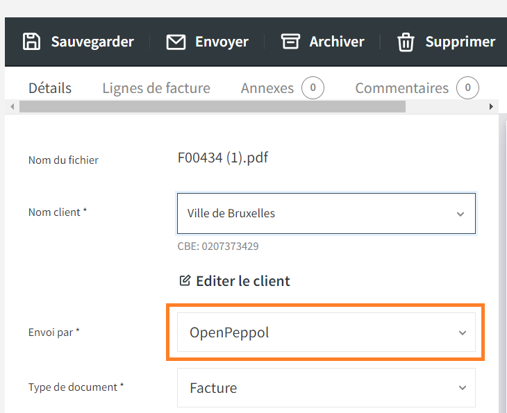Screen dimensions: 507x413
Task: Click the Annexes count badge
Action: [x=313, y=87]
